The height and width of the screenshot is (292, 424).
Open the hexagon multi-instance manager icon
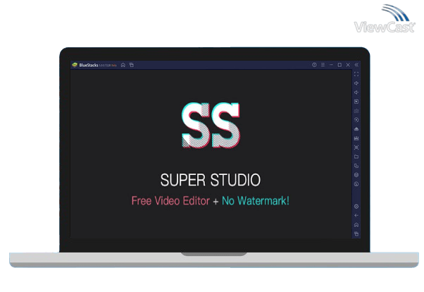[356, 175]
